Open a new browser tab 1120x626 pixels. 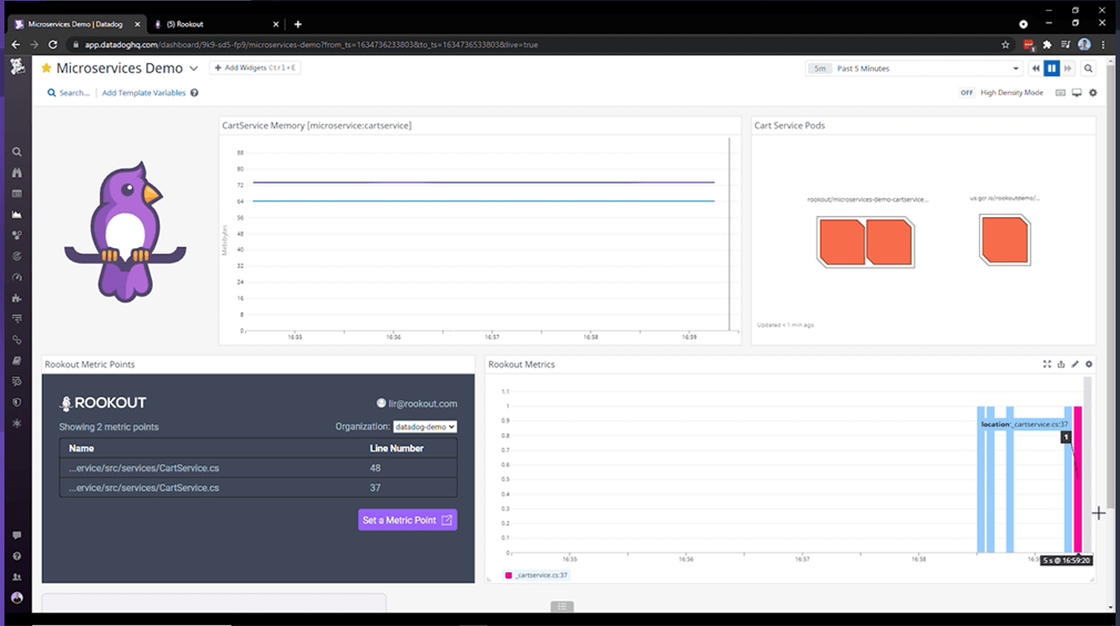click(x=297, y=24)
